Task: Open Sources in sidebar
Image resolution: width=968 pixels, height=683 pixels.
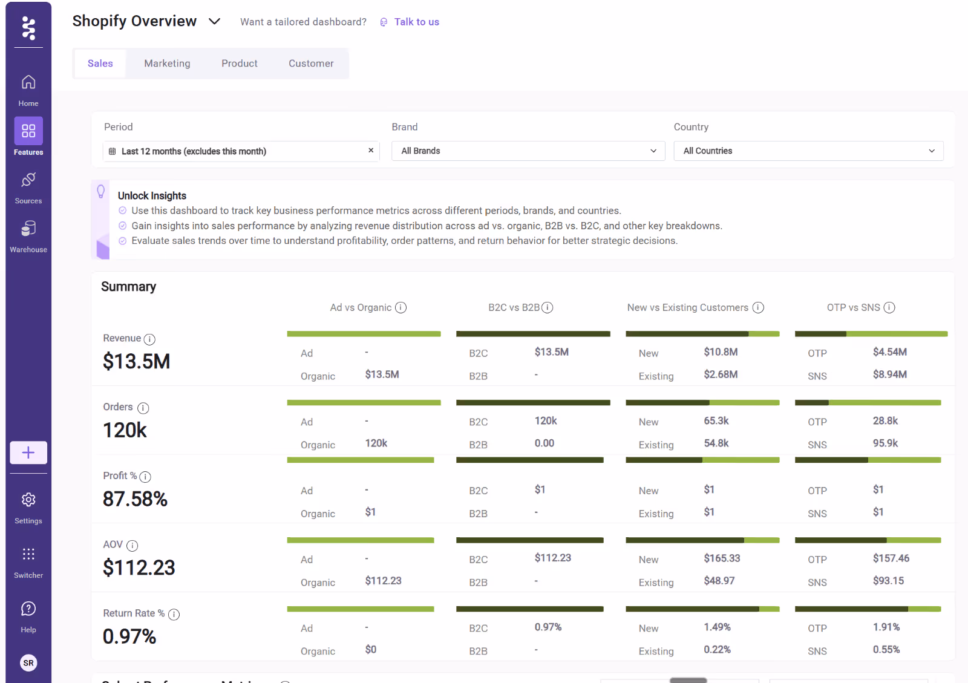Action: (28, 188)
